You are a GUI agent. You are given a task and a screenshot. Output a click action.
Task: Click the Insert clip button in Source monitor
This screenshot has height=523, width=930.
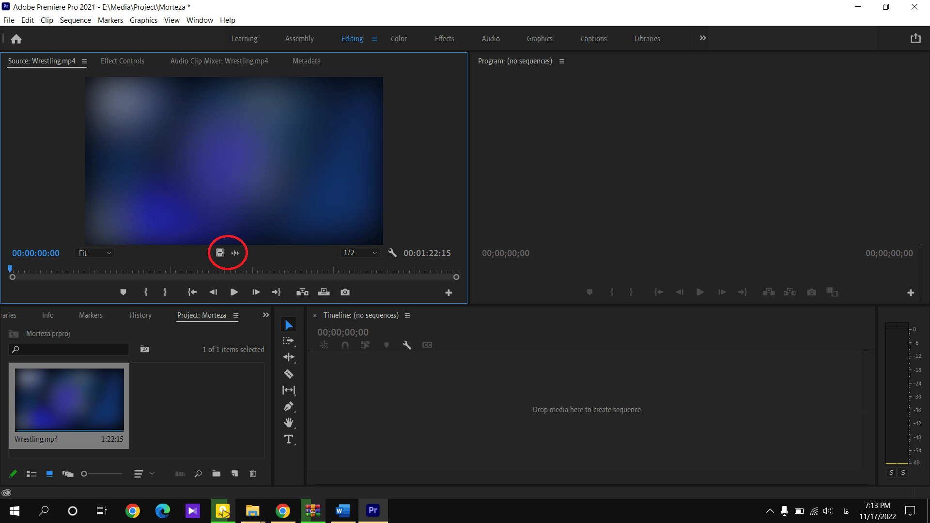pyautogui.click(x=302, y=292)
